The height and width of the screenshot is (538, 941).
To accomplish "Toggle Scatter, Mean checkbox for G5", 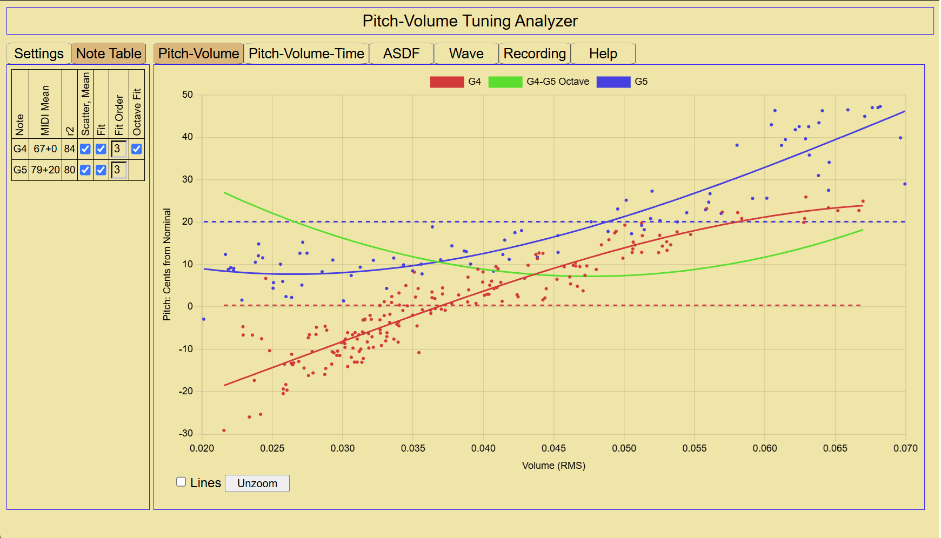I will coord(85,170).
